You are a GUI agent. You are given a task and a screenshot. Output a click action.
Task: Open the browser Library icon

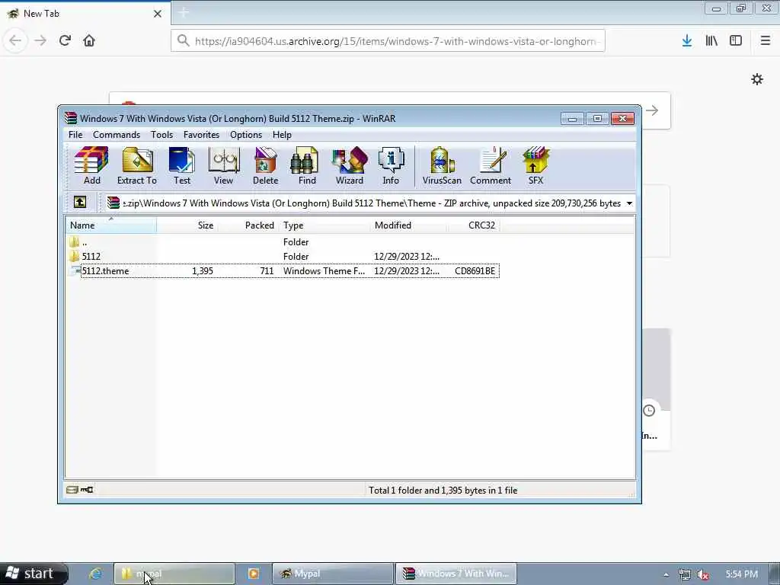pos(711,41)
